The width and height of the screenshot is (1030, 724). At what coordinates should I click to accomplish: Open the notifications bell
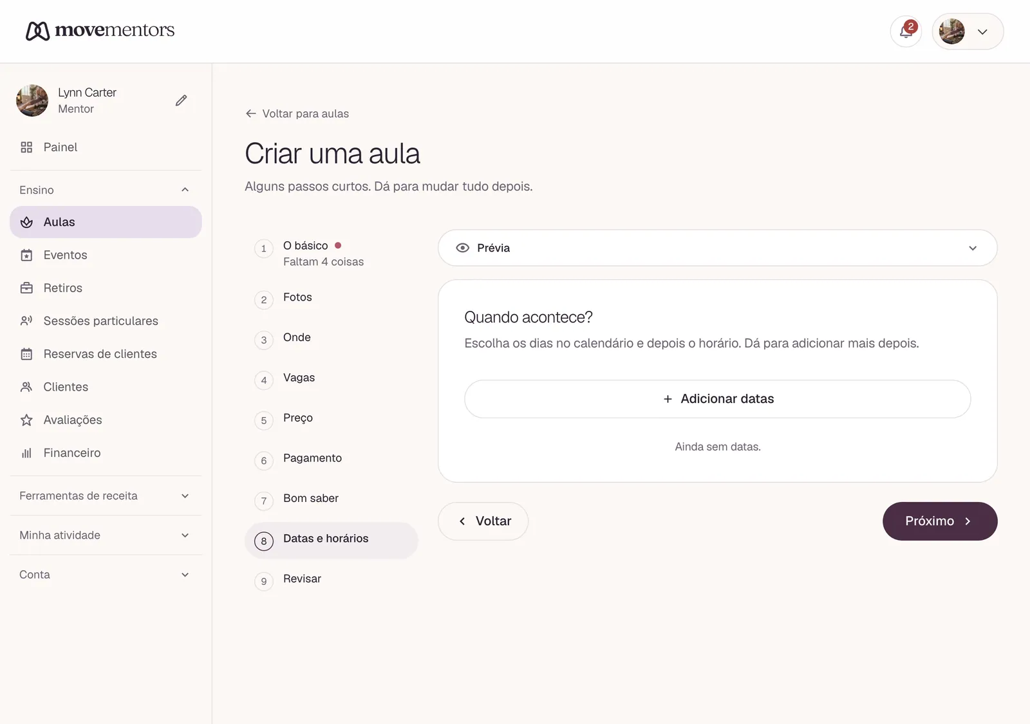[x=906, y=32]
